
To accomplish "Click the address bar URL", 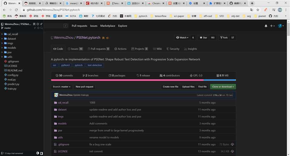I will pos(53,10).
